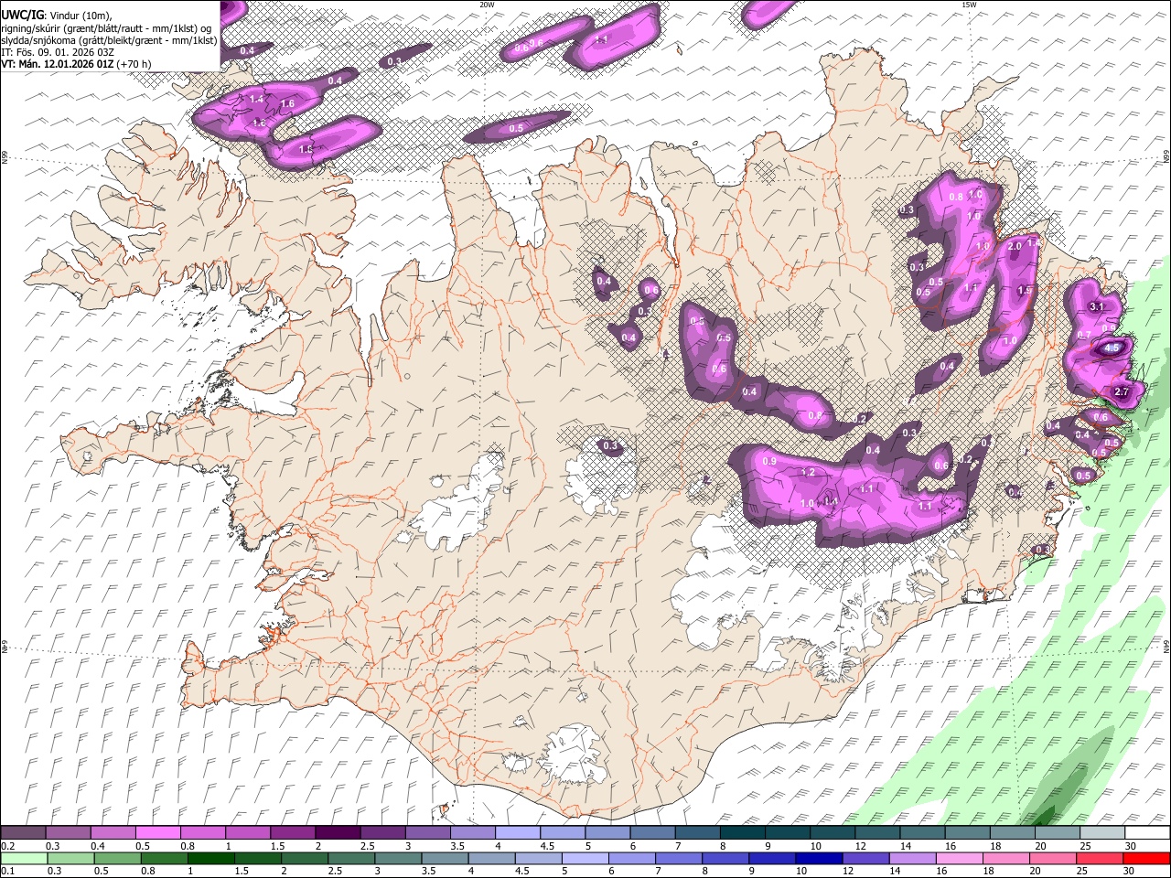
Task: Click the bright red swatch above 30
Action: click(x=1146, y=858)
